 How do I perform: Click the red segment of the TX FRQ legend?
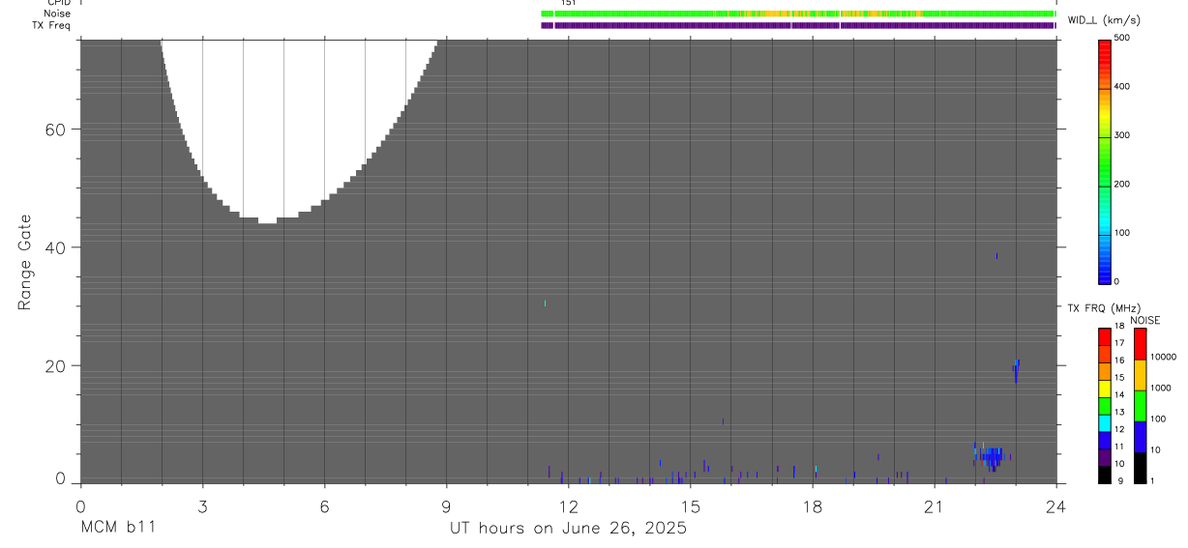point(1104,336)
